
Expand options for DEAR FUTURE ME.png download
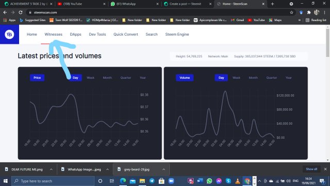click(51, 169)
